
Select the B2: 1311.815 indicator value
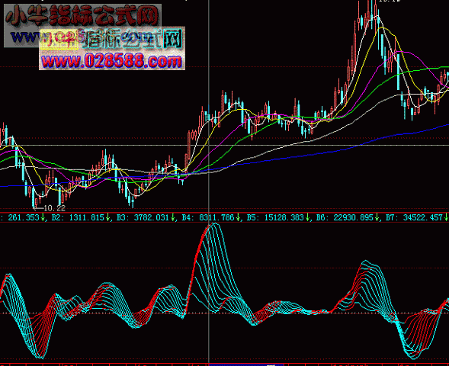[x=78, y=217]
